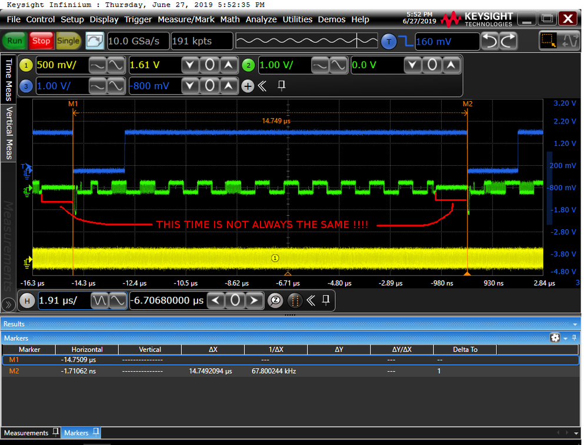This screenshot has height=445, width=587.
Task: Collapse the vertical channel toolbar chevrons
Action: pos(262,86)
